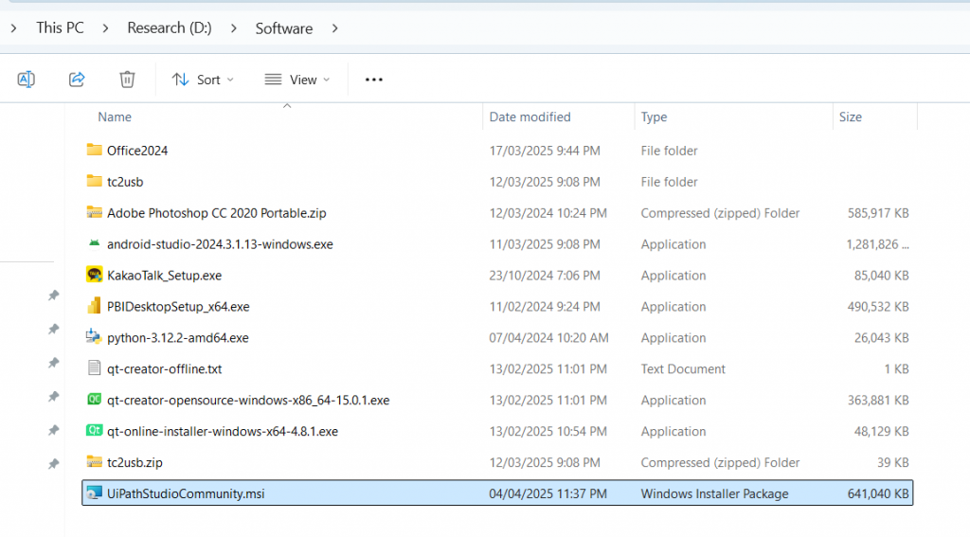Select the qt-online-installer icon
Image resolution: width=970 pixels, height=537 pixels.
pyautogui.click(x=94, y=430)
